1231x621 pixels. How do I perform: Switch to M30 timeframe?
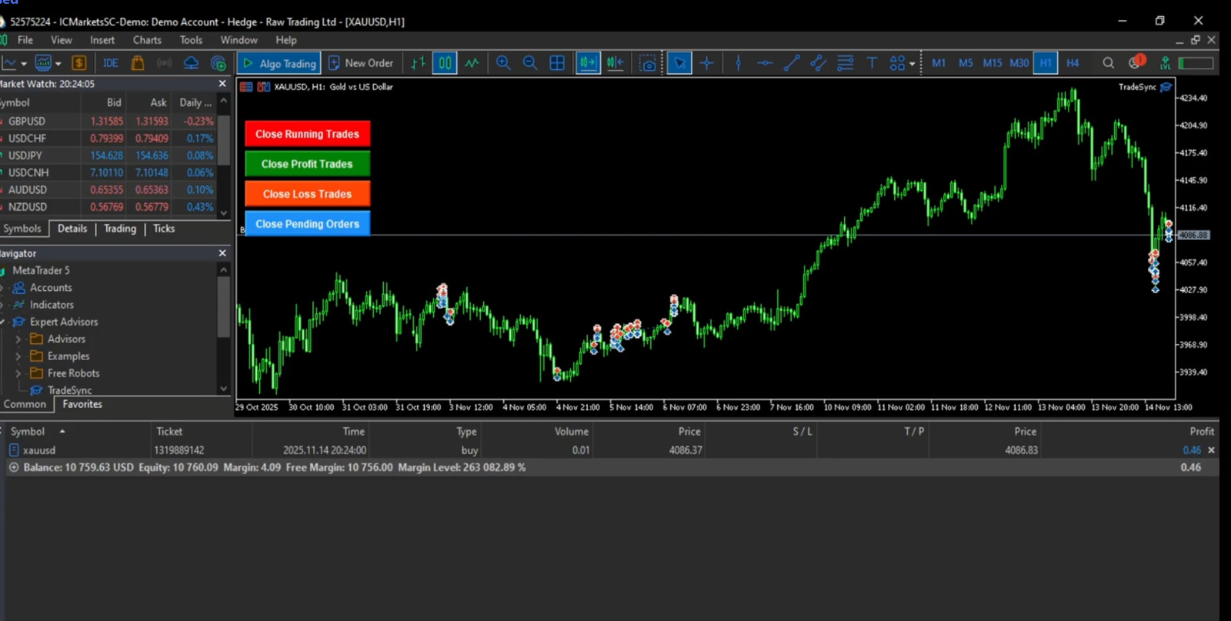point(1019,63)
